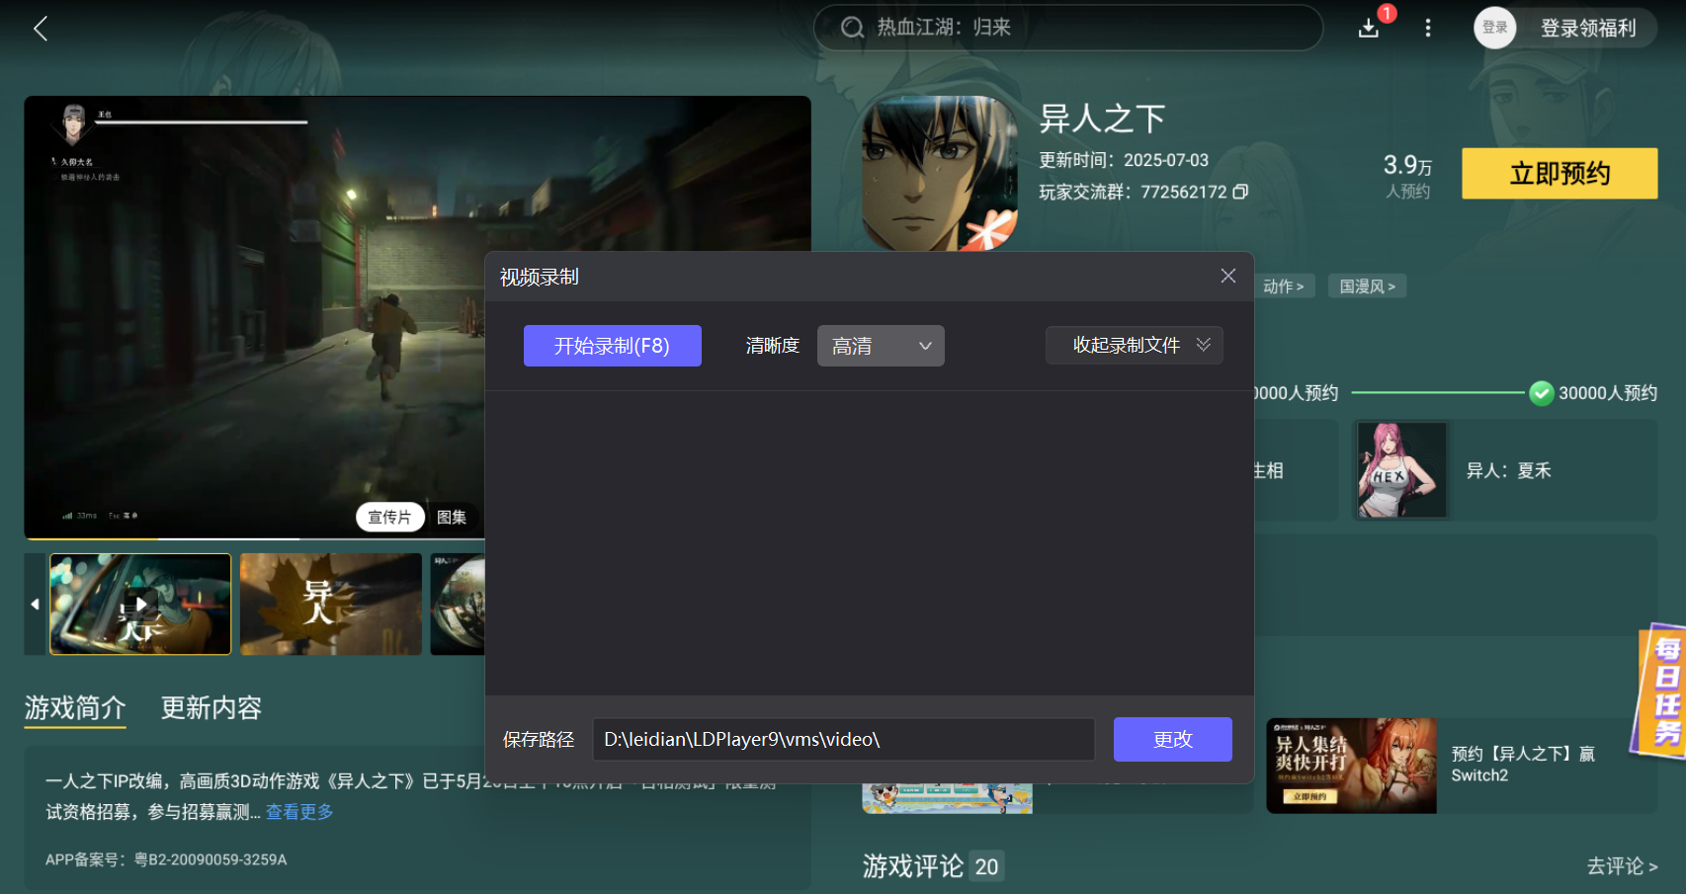The image size is (1686, 894).
Task: Close the 视频录制 dialog
Action: [1228, 276]
